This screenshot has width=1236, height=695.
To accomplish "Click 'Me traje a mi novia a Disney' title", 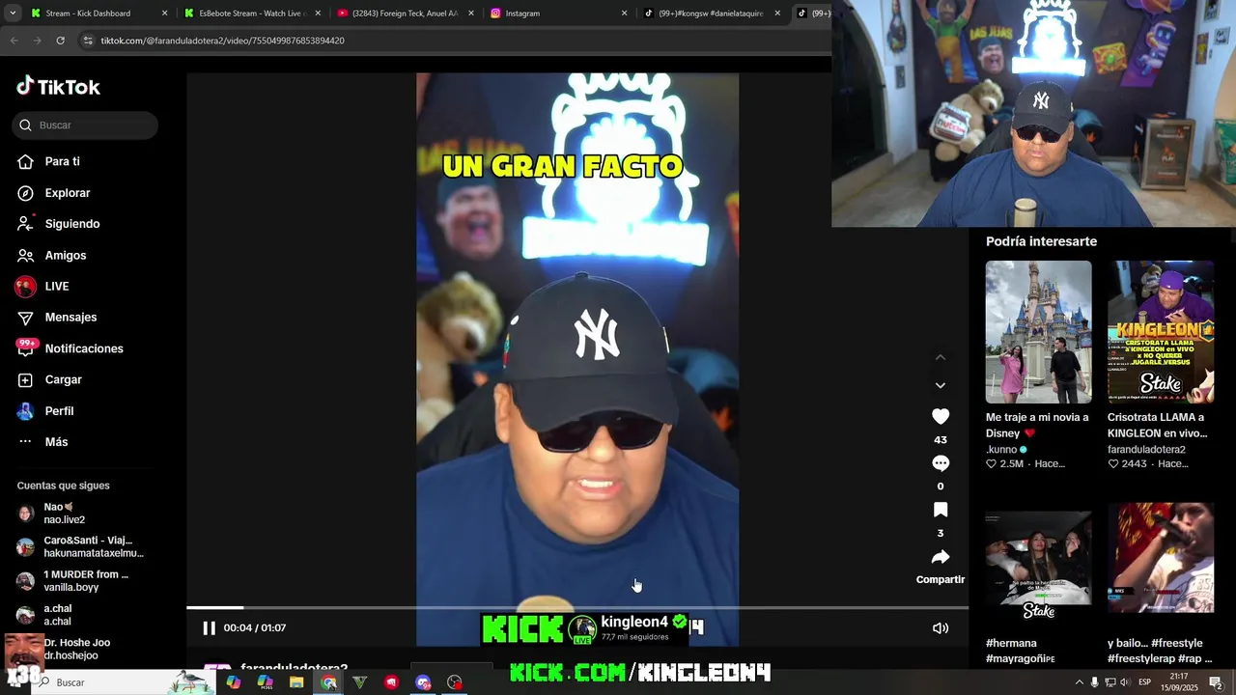I will click(x=1037, y=426).
